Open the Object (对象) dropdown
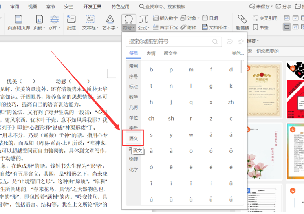The width and height of the screenshot is (304, 214). tap(190, 18)
